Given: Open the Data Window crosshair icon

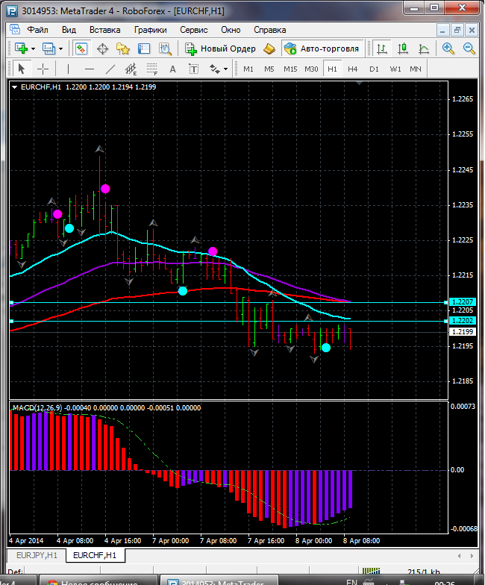Looking at the screenshot, I should tap(102, 49).
